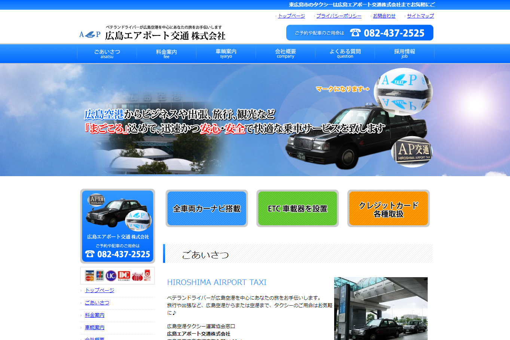Image resolution: width=510 pixels, height=340 pixels.
Task: Click the telephone icon in the sidebar contact card
Action: click(90, 254)
